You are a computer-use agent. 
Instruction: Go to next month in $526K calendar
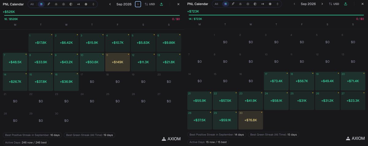tap(138, 4)
